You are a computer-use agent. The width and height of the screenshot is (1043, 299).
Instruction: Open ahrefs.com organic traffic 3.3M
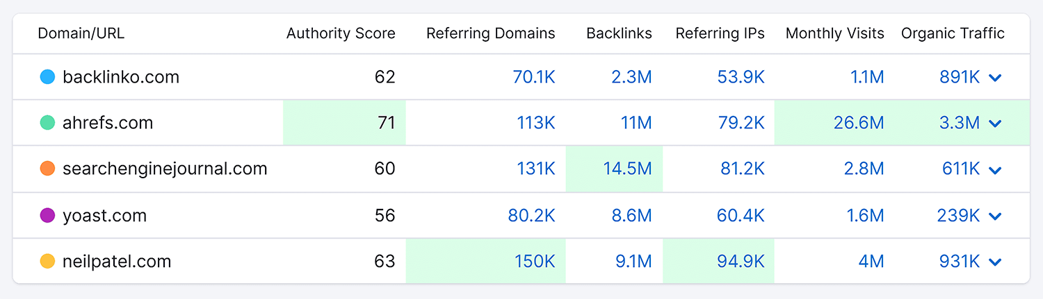[960, 123]
